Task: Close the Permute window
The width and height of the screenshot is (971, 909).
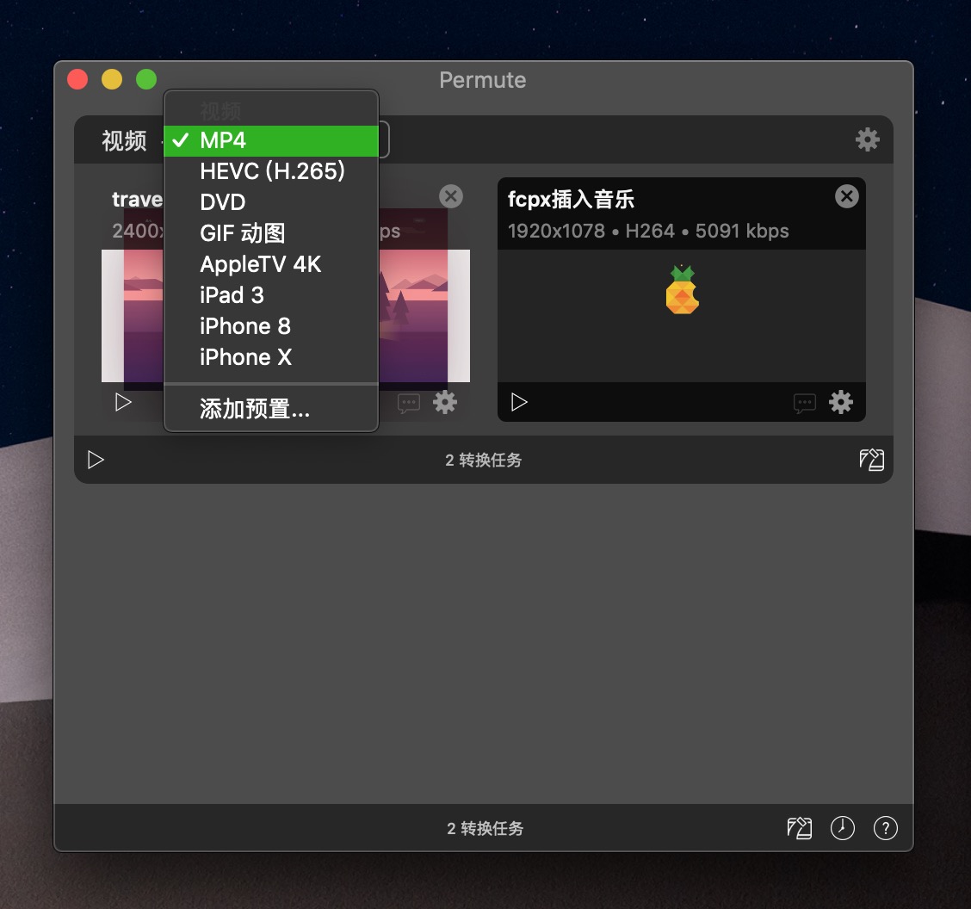Action: pyautogui.click(x=77, y=80)
